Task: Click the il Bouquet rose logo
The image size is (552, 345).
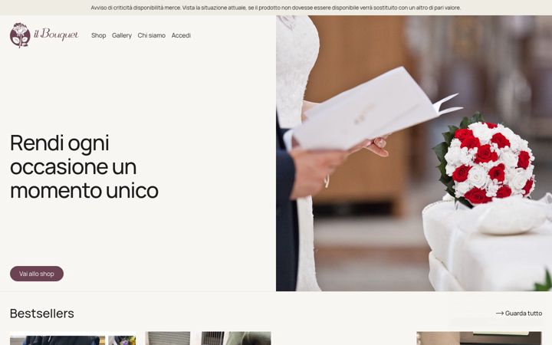Action: (44, 35)
